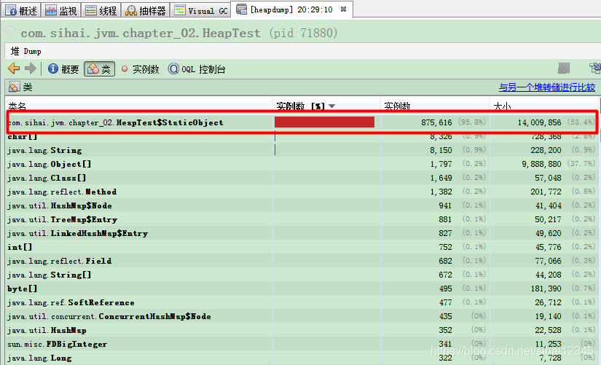This screenshot has height=365, width=601.
Task: Select the sun.misc.FDBigInteger row
Action: 302,344
